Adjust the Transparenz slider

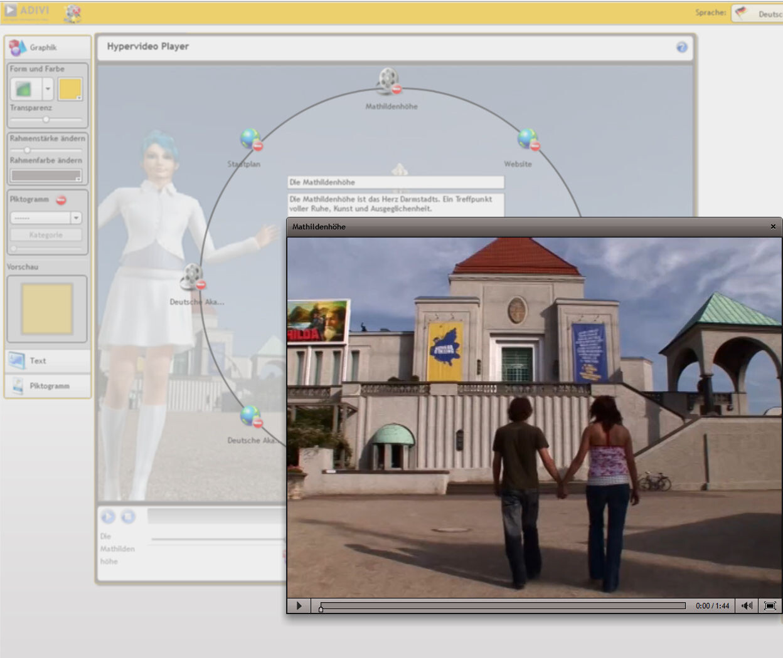pos(46,119)
